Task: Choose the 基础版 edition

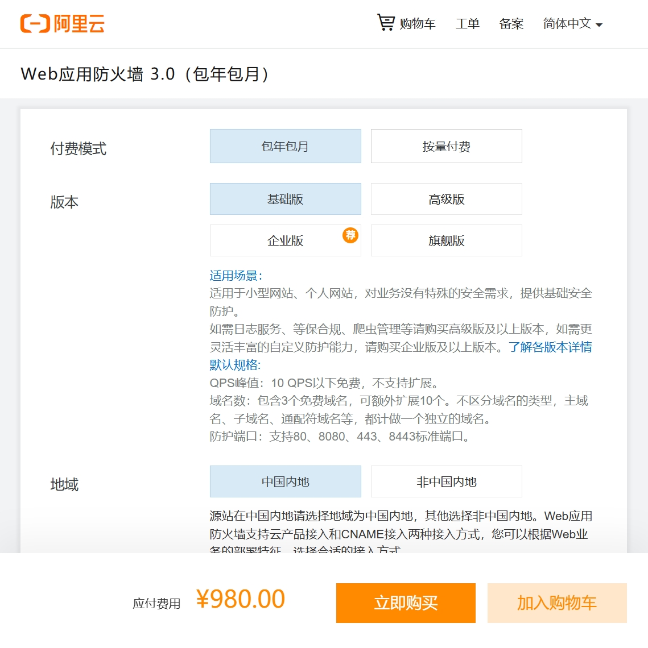Action: coord(286,199)
